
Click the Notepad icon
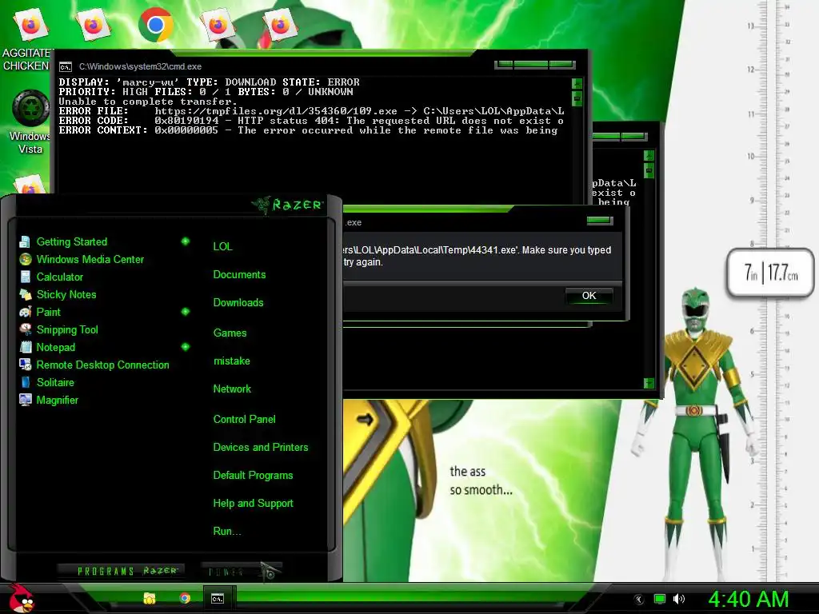pyautogui.click(x=25, y=347)
